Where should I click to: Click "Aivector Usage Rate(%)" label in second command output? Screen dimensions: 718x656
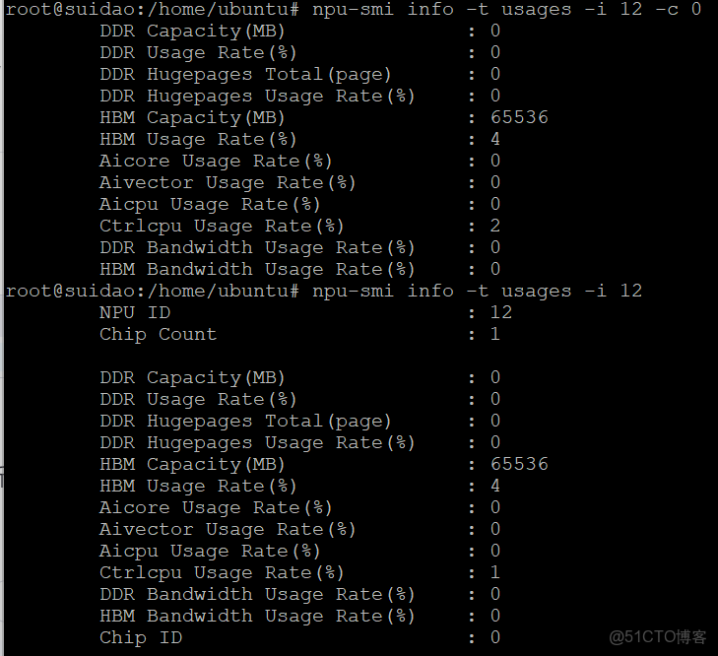tap(228, 529)
